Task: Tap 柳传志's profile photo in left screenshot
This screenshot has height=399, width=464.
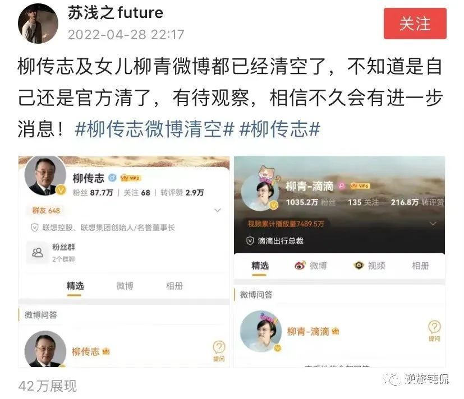Action: pyautogui.click(x=45, y=177)
